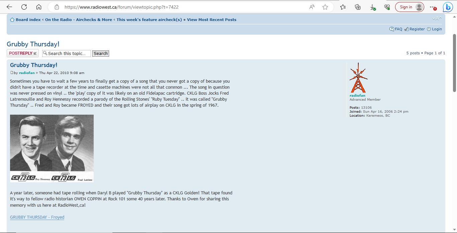
Task: Click the page vertical scrollbar
Action: (454, 63)
